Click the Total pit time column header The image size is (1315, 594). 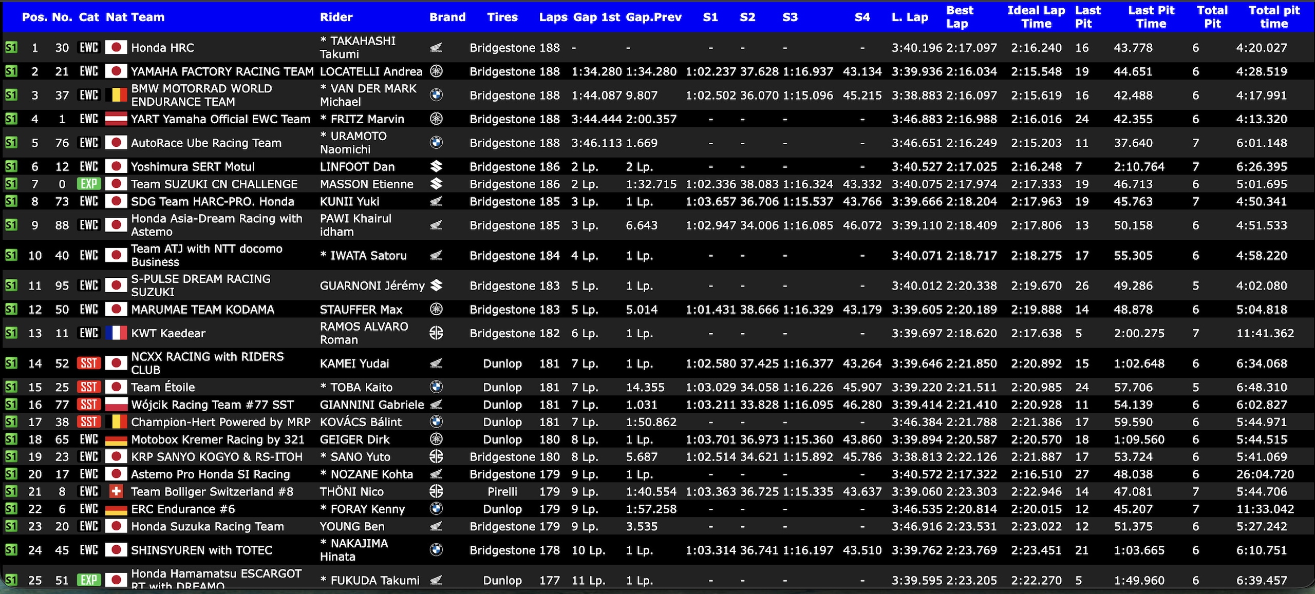click(1274, 17)
